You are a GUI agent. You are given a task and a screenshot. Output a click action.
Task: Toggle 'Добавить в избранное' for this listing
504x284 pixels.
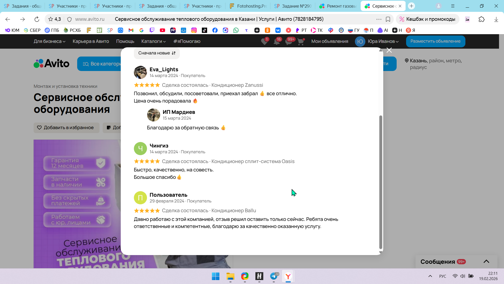coord(66,128)
